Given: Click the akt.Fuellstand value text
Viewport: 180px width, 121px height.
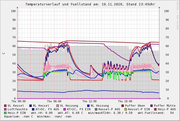Looking at the screenshot, I should point(156,113).
